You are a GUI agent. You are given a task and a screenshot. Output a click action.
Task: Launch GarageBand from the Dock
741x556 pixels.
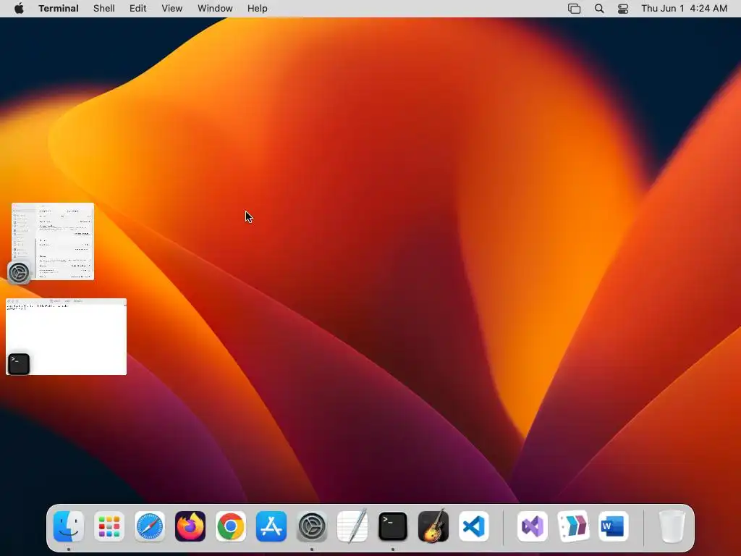433,526
